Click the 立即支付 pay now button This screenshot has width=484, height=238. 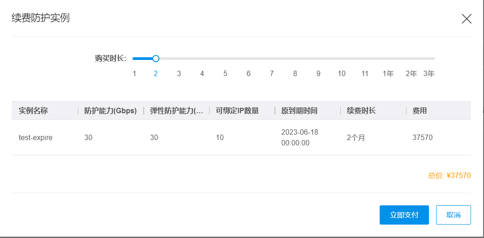coord(404,215)
